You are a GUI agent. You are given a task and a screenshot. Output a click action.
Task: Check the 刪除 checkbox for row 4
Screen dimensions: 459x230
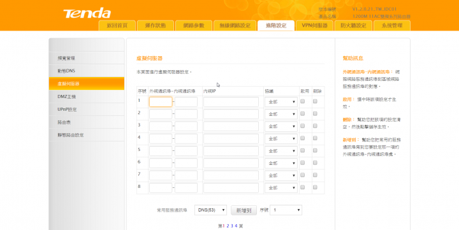point(315,138)
